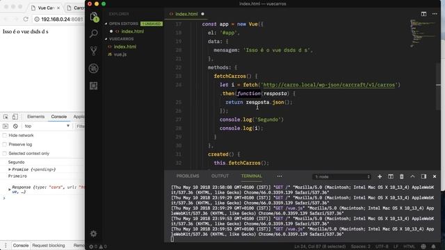Click the carro.local wp-json URL in code

(x=329, y=85)
